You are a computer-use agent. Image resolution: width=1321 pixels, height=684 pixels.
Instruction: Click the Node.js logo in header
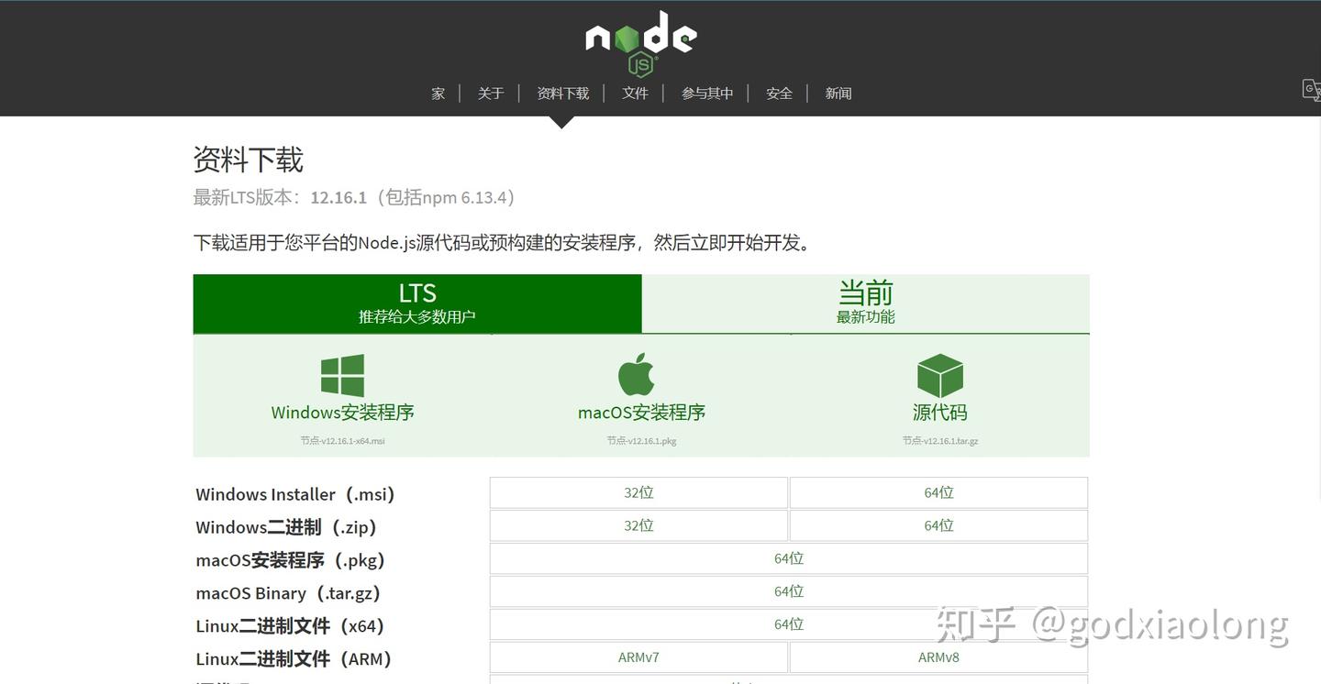641,42
